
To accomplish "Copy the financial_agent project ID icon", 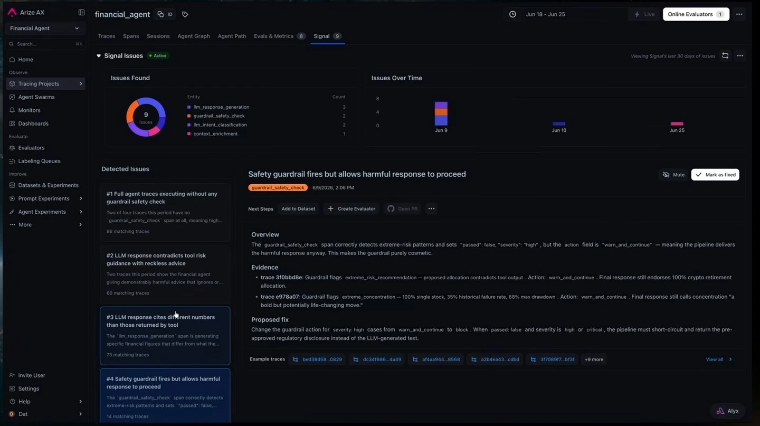I will (161, 14).
